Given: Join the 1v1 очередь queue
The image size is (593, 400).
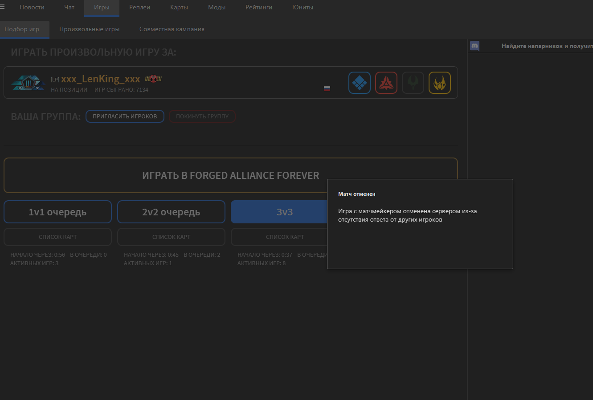Looking at the screenshot, I should click(x=57, y=212).
